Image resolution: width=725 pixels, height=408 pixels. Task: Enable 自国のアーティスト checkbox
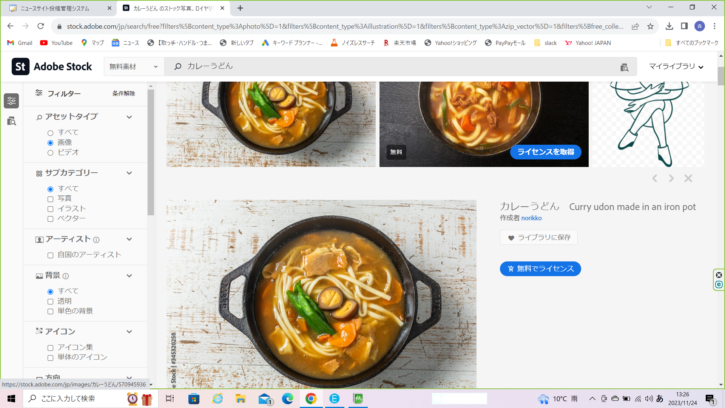point(50,255)
